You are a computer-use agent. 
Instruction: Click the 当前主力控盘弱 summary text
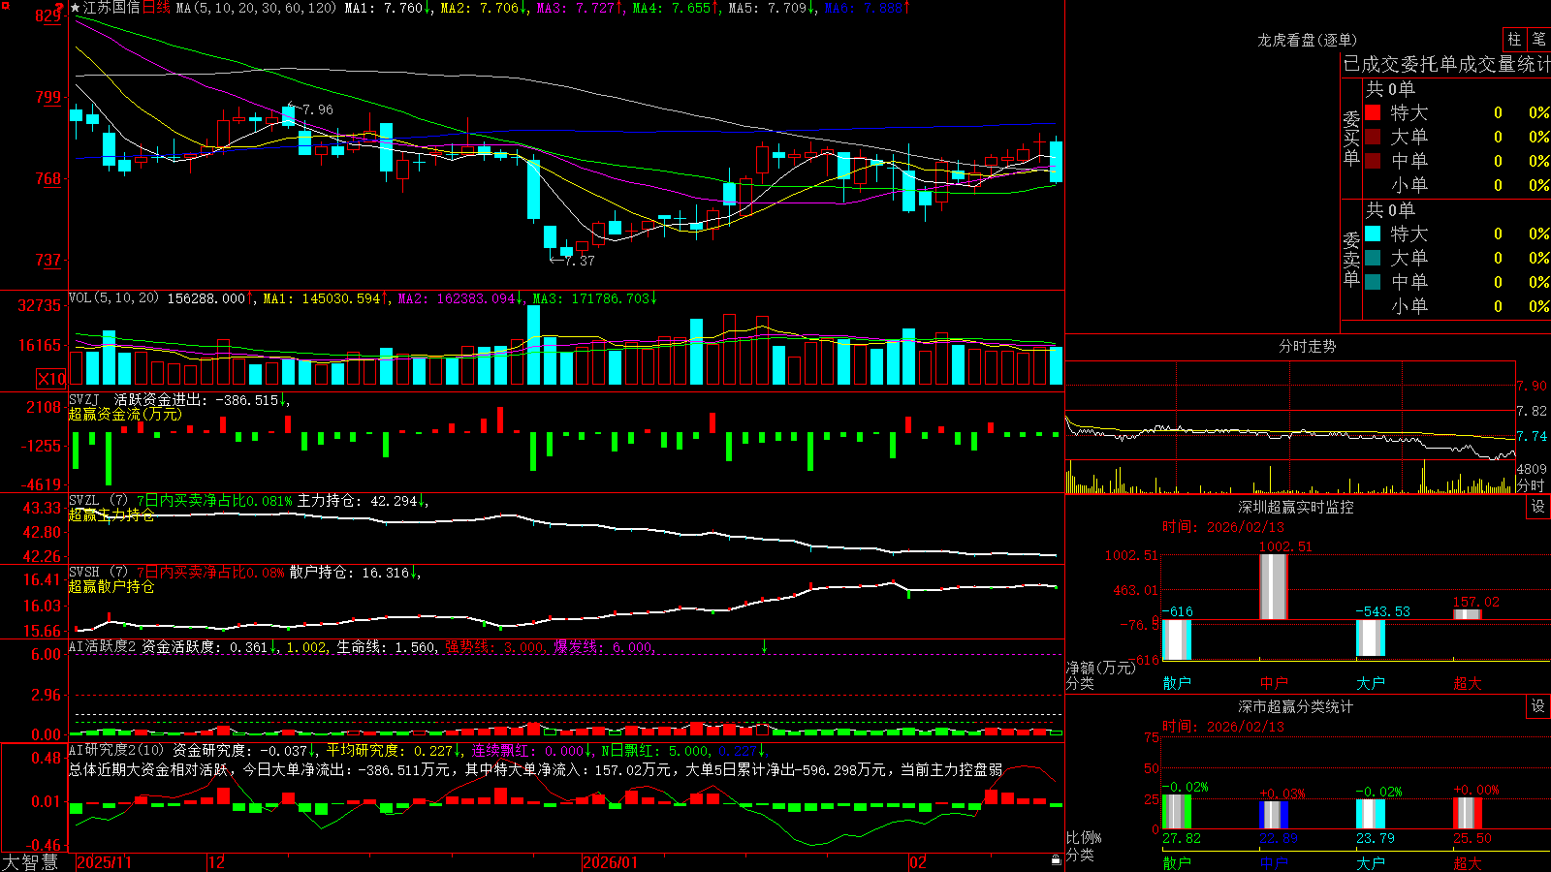pyautogui.click(x=951, y=769)
